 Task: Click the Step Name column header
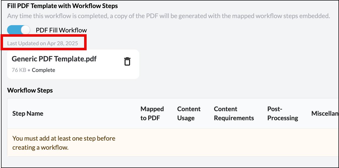tap(28, 113)
